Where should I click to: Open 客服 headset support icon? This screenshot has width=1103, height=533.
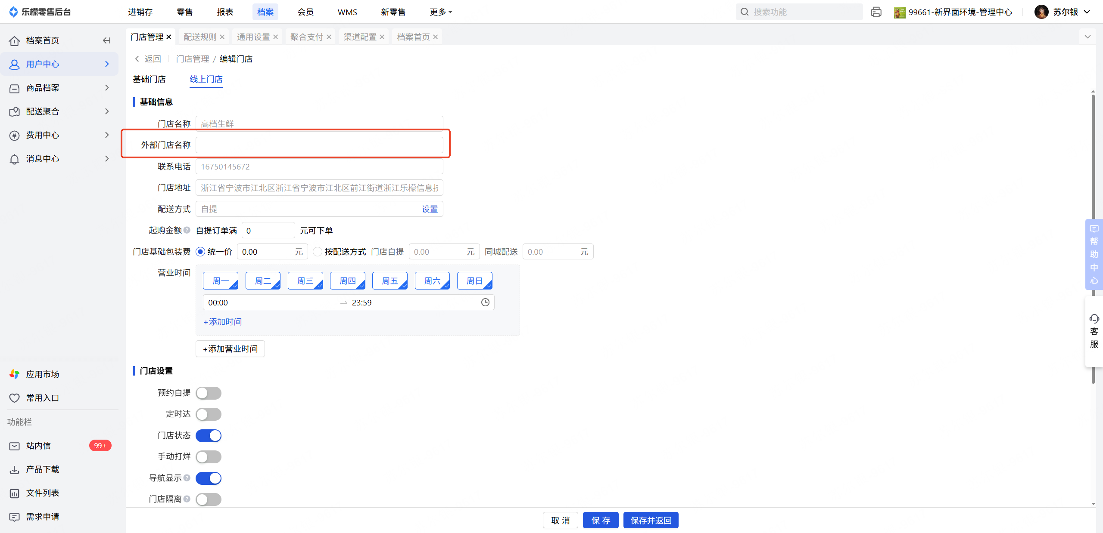tap(1094, 319)
